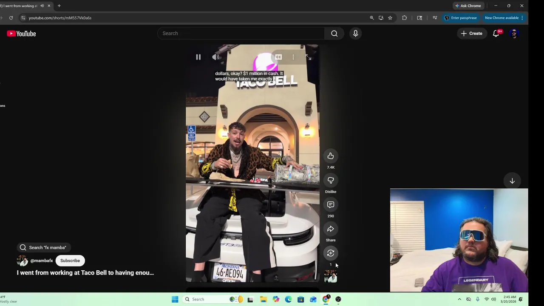Open OBS Studio taskbar icon
Viewport: 544px width, 306px height.
click(338, 299)
